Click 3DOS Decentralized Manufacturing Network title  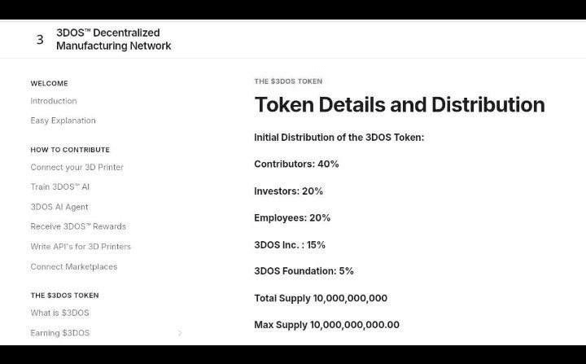[114, 39]
